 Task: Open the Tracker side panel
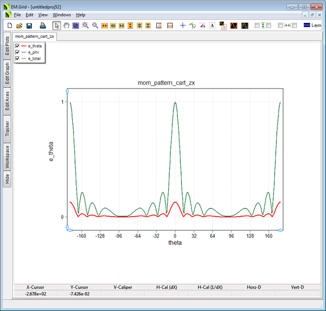pyautogui.click(x=7, y=127)
